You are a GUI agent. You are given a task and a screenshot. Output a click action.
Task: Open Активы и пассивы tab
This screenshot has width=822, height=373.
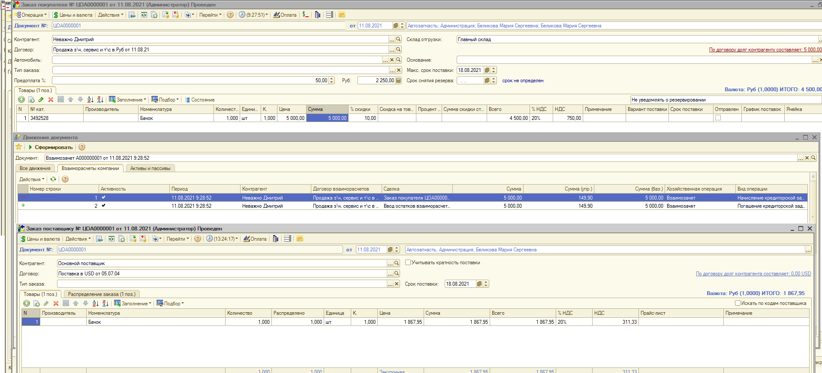tap(151, 168)
